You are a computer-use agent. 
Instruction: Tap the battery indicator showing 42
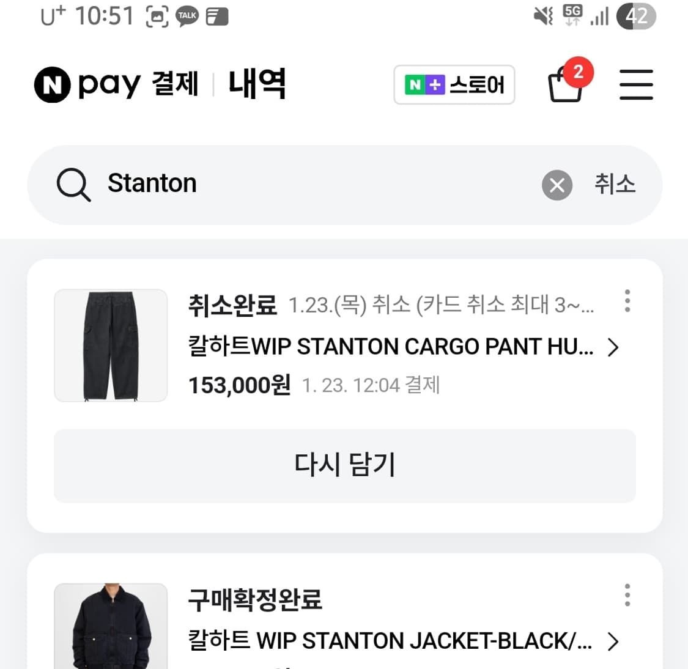(x=637, y=16)
